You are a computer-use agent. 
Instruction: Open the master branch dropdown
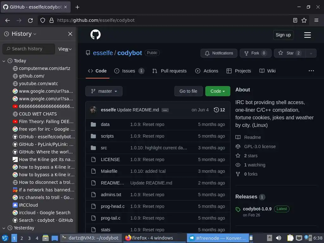pyautogui.click(x=104, y=91)
